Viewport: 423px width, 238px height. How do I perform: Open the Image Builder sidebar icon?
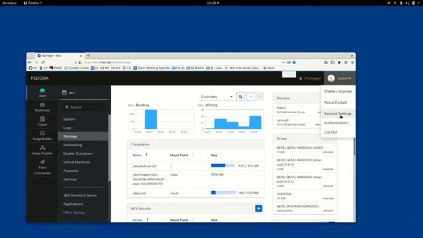coord(42,134)
